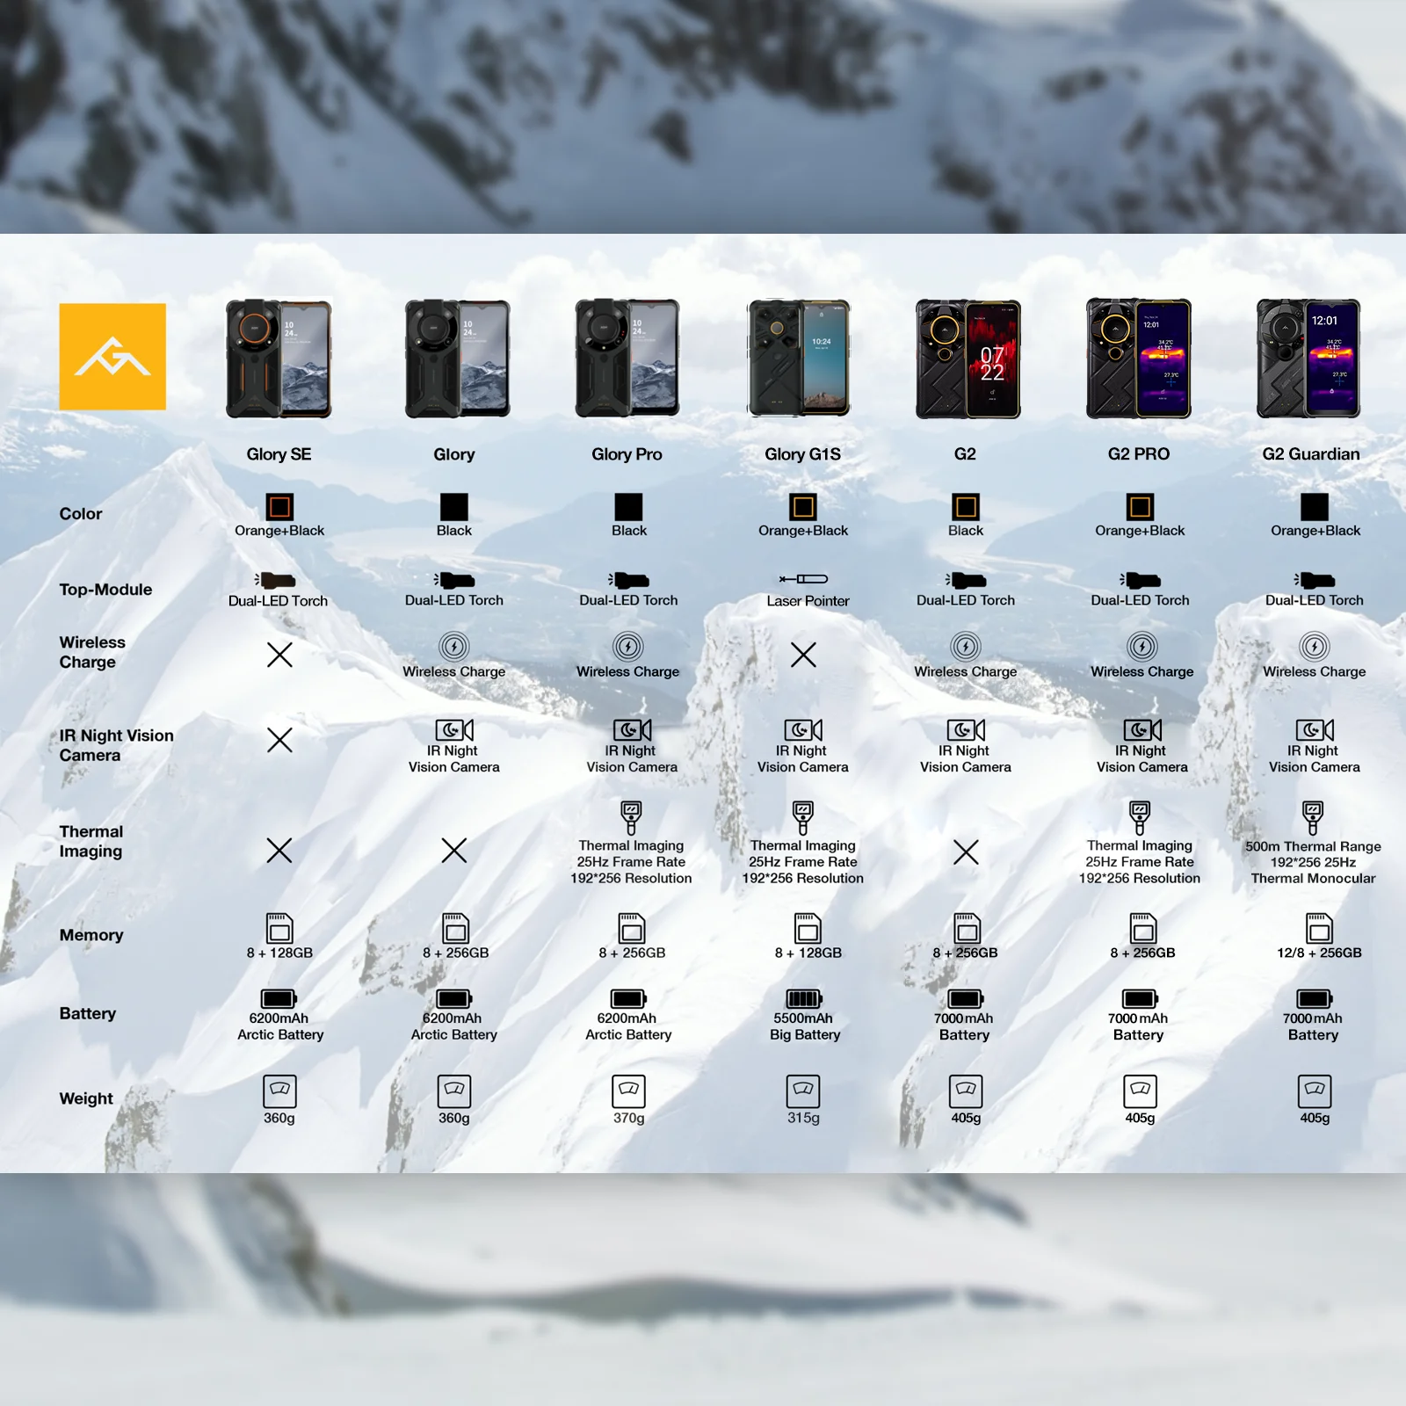This screenshot has height=1406, width=1406.
Task: Click the Glory G1S Orange+Black color swatch
Action: tap(803, 507)
